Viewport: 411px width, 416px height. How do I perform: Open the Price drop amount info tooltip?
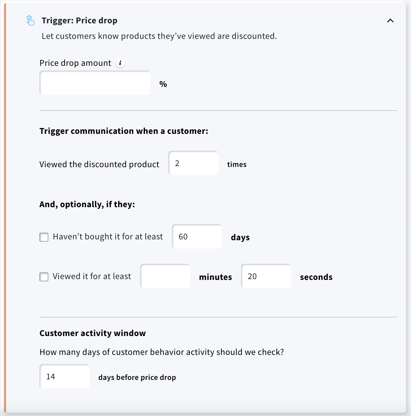[x=120, y=63]
